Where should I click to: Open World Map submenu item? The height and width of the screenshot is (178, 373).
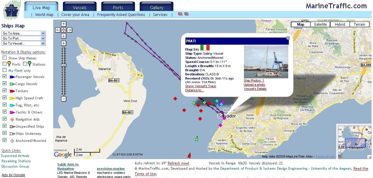[x=44, y=14]
